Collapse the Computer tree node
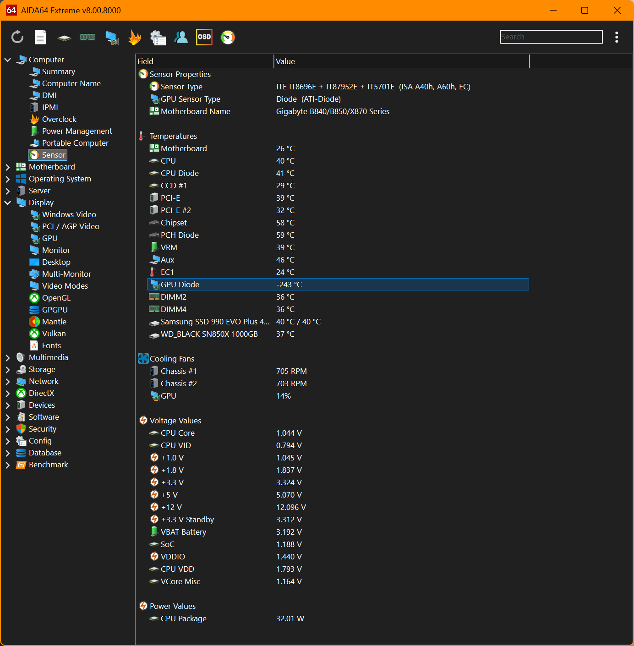 pyautogui.click(x=8, y=60)
